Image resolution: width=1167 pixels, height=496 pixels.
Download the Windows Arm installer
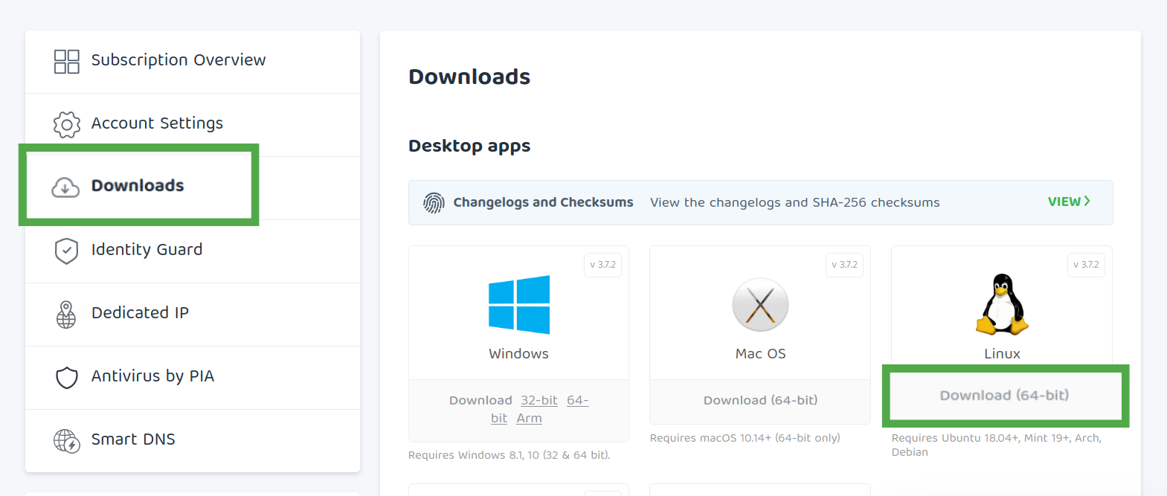(x=530, y=418)
